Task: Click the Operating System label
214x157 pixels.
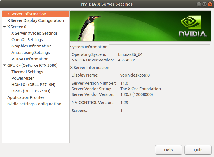Action: click(89, 54)
